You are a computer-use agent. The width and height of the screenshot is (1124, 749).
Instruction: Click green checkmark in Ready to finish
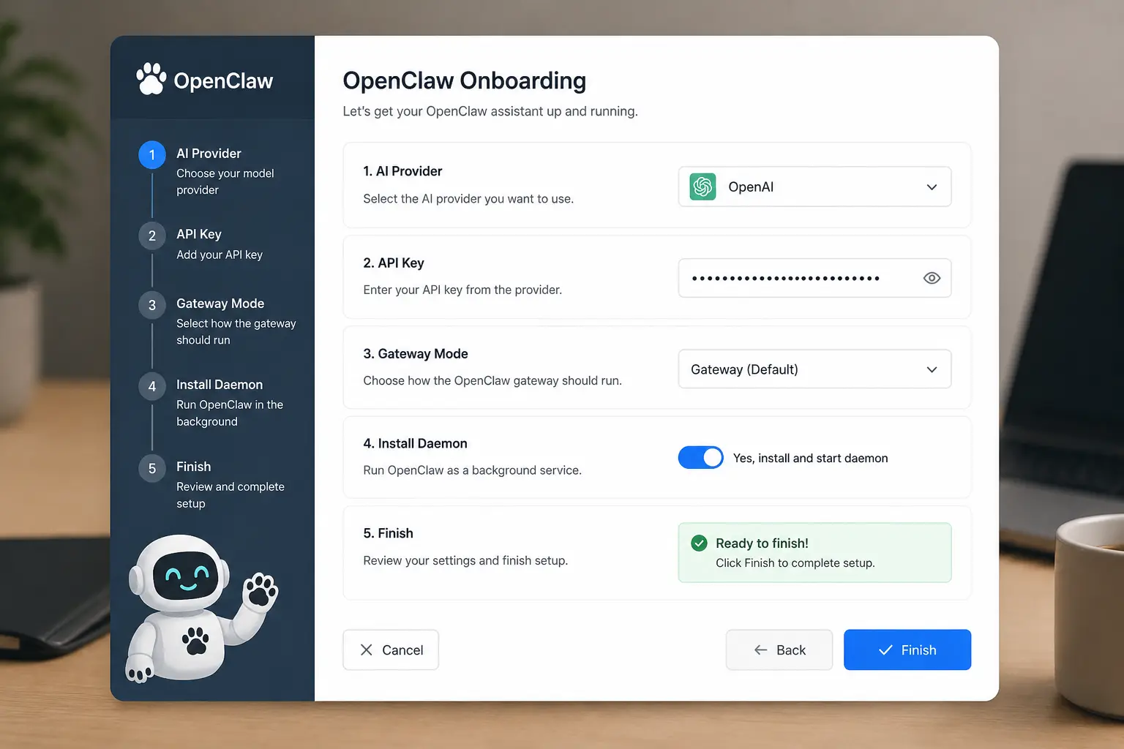tap(699, 543)
